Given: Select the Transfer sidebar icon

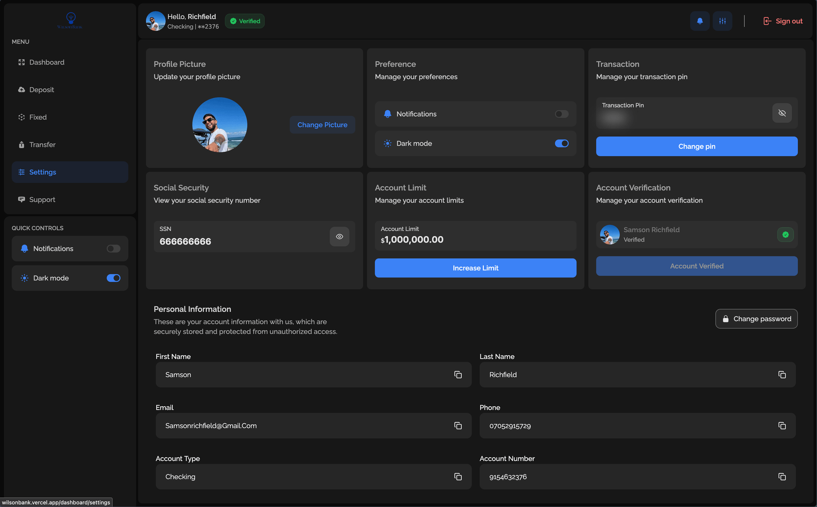Looking at the screenshot, I should click(22, 145).
